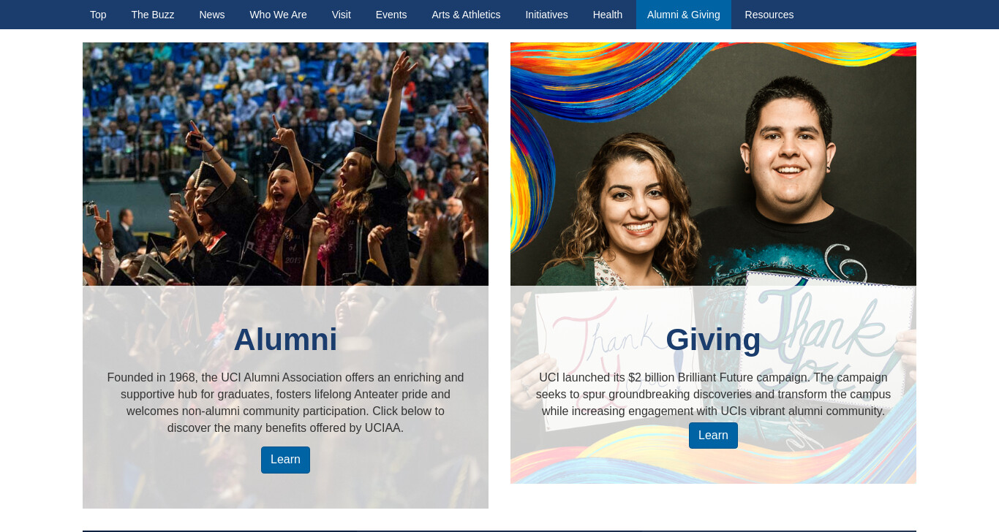Go to the Top nav link
Viewport: 999px width, 532px height.
point(98,15)
